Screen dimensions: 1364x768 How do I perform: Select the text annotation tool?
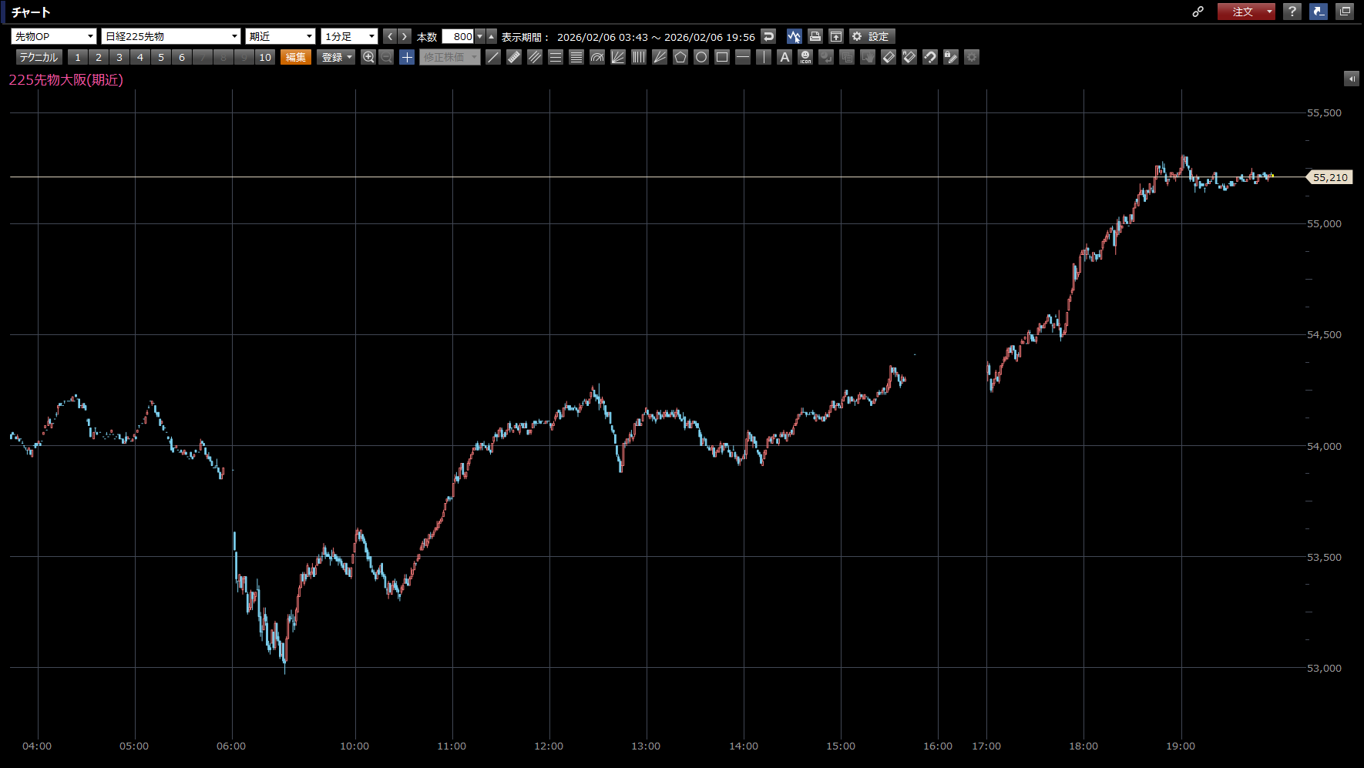pyautogui.click(x=784, y=57)
